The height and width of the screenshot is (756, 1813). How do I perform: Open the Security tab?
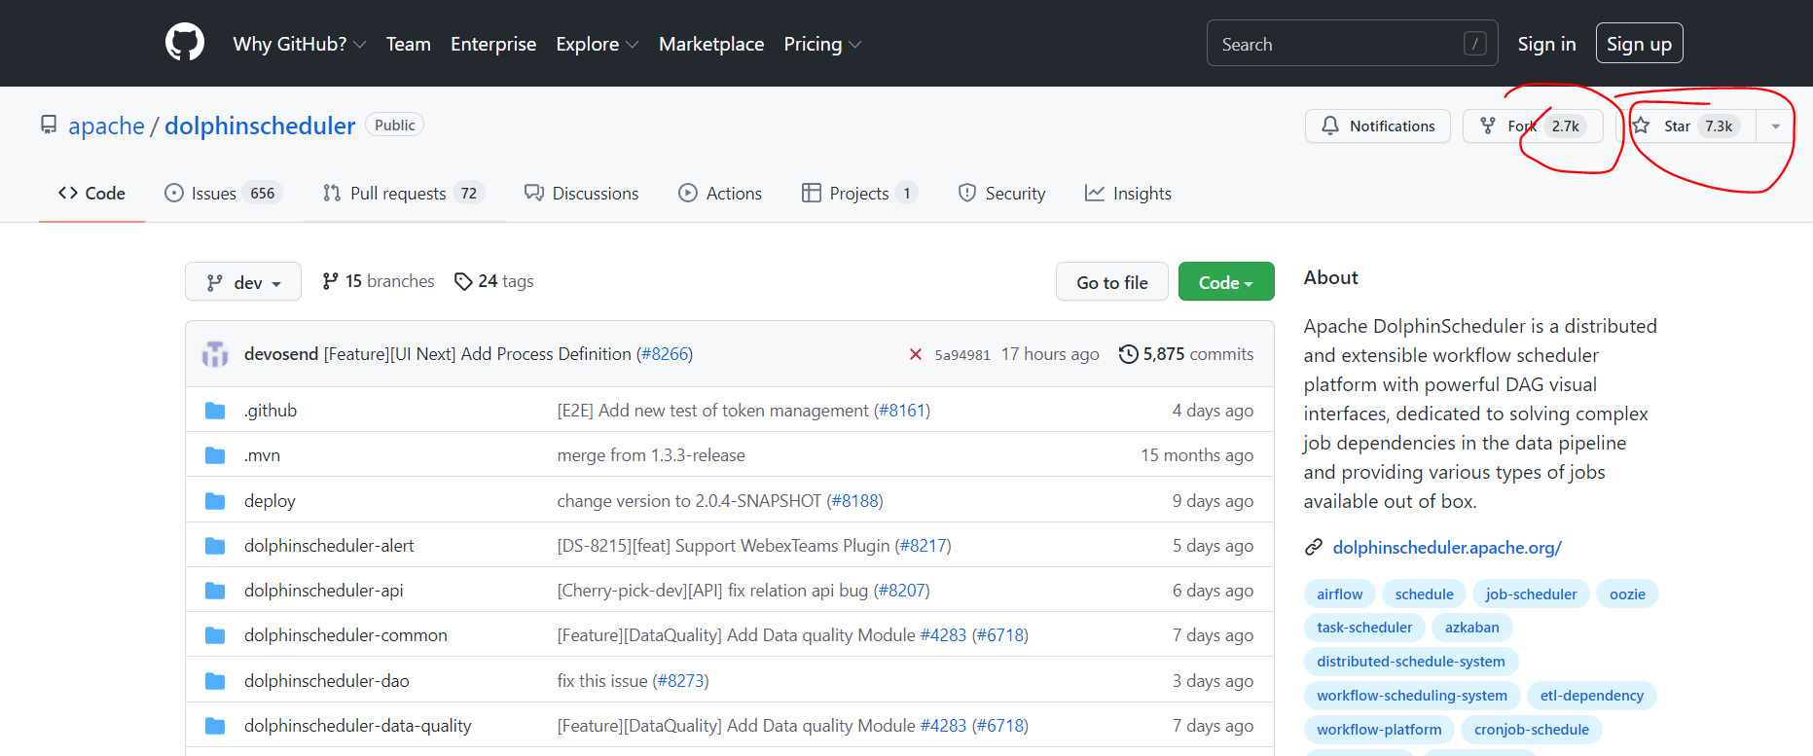tap(1001, 194)
